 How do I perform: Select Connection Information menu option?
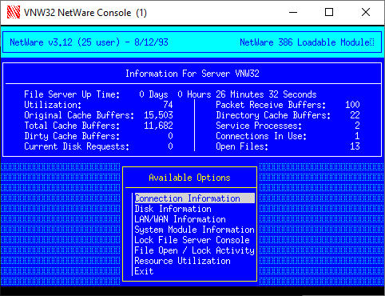[195, 198]
